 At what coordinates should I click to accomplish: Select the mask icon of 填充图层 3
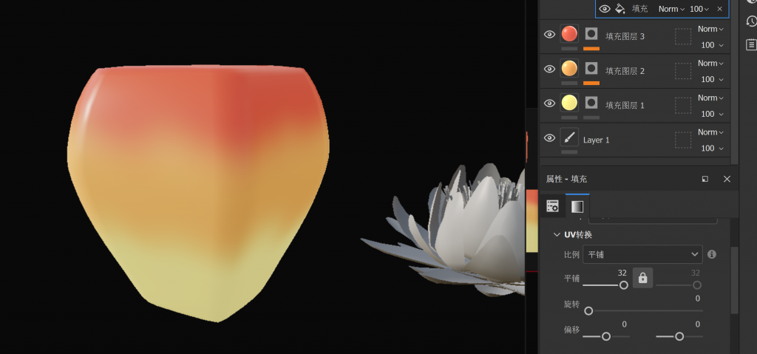591,33
